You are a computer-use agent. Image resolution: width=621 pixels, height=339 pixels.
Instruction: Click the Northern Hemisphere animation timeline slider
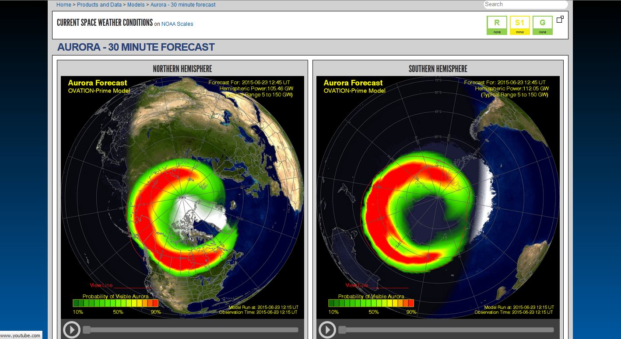tap(191, 330)
